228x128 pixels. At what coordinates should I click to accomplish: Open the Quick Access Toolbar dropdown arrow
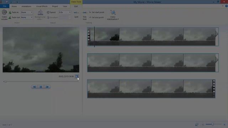pos(17,2)
